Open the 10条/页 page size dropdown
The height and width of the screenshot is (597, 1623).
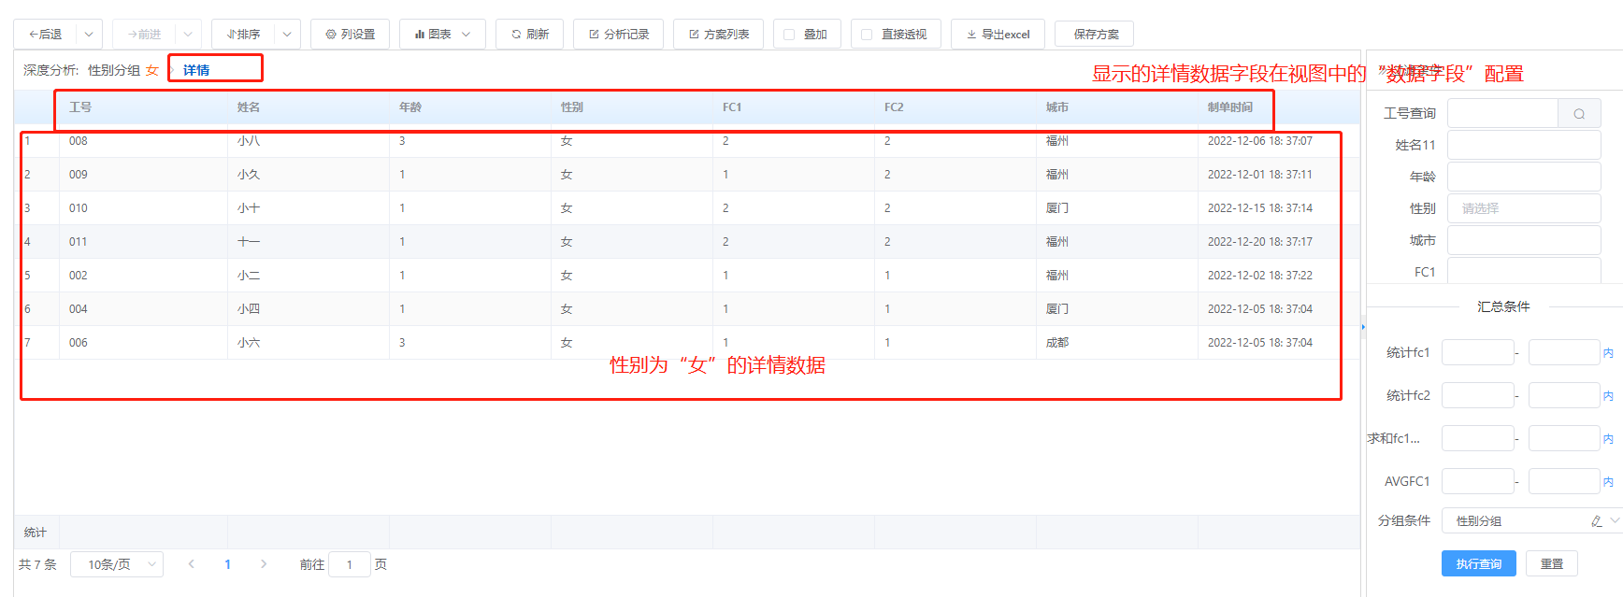pos(117,564)
